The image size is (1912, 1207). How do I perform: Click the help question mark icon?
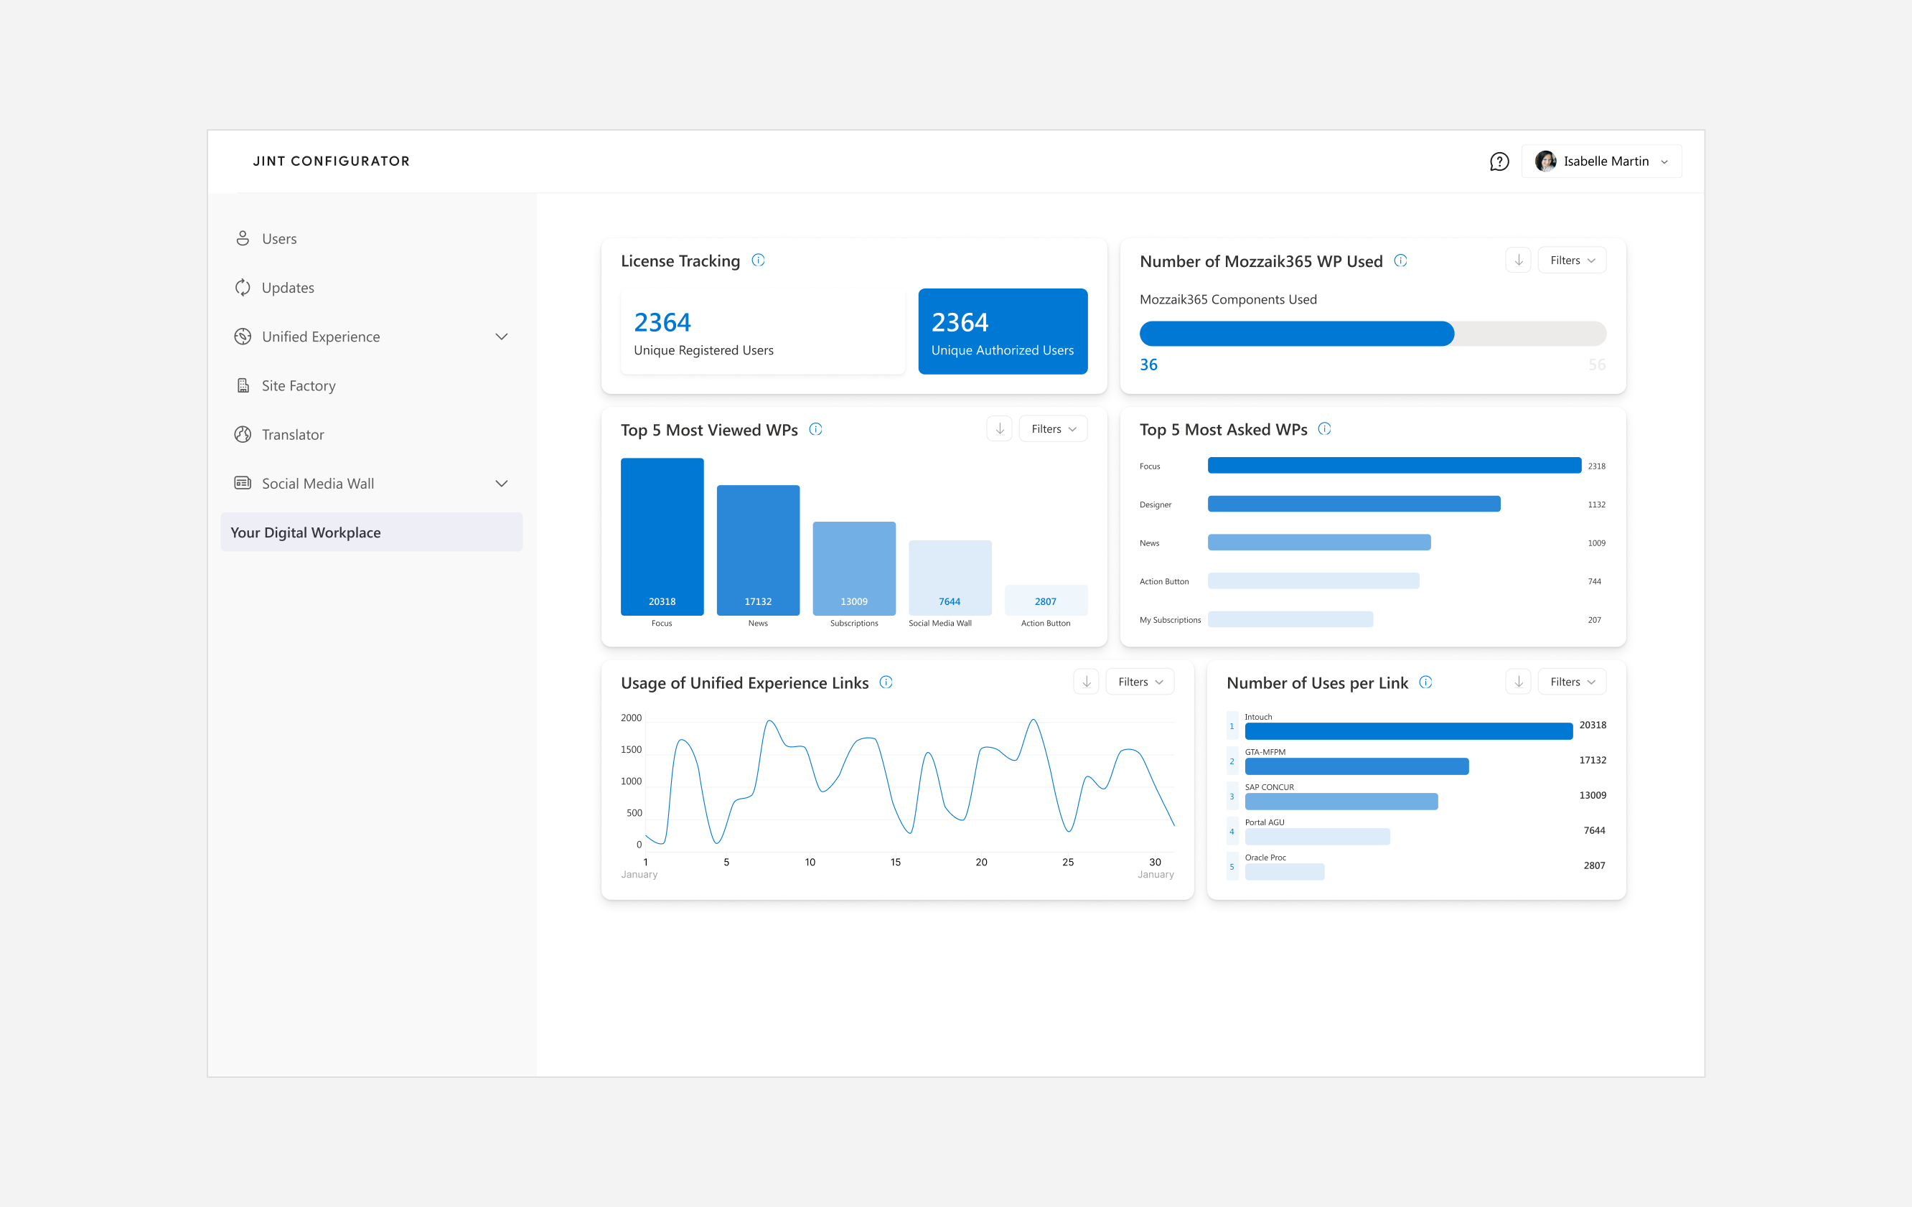1499,161
